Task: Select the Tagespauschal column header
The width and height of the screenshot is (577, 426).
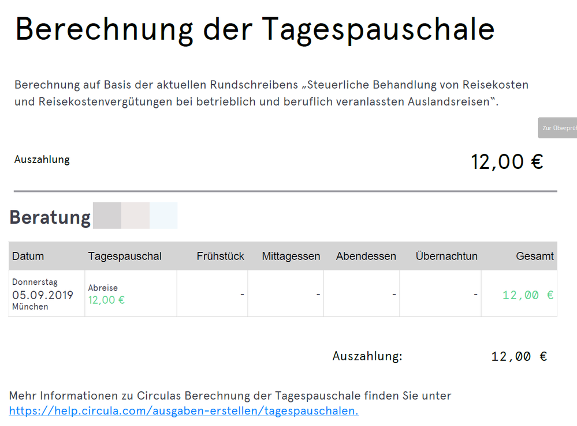Action: click(125, 256)
